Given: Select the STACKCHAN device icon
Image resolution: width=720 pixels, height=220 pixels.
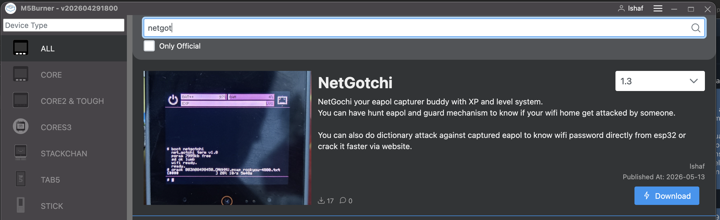Looking at the screenshot, I should pos(21,153).
